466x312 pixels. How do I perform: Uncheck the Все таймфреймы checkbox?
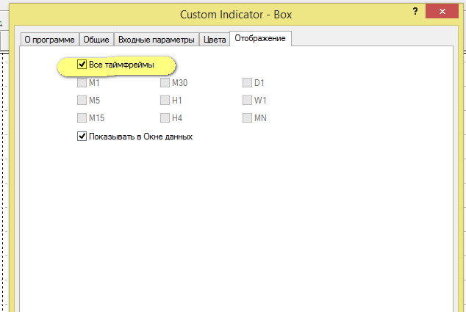[82, 65]
